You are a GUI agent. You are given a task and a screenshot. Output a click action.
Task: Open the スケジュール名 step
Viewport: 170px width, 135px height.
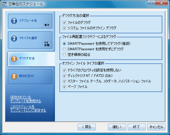(30, 21)
